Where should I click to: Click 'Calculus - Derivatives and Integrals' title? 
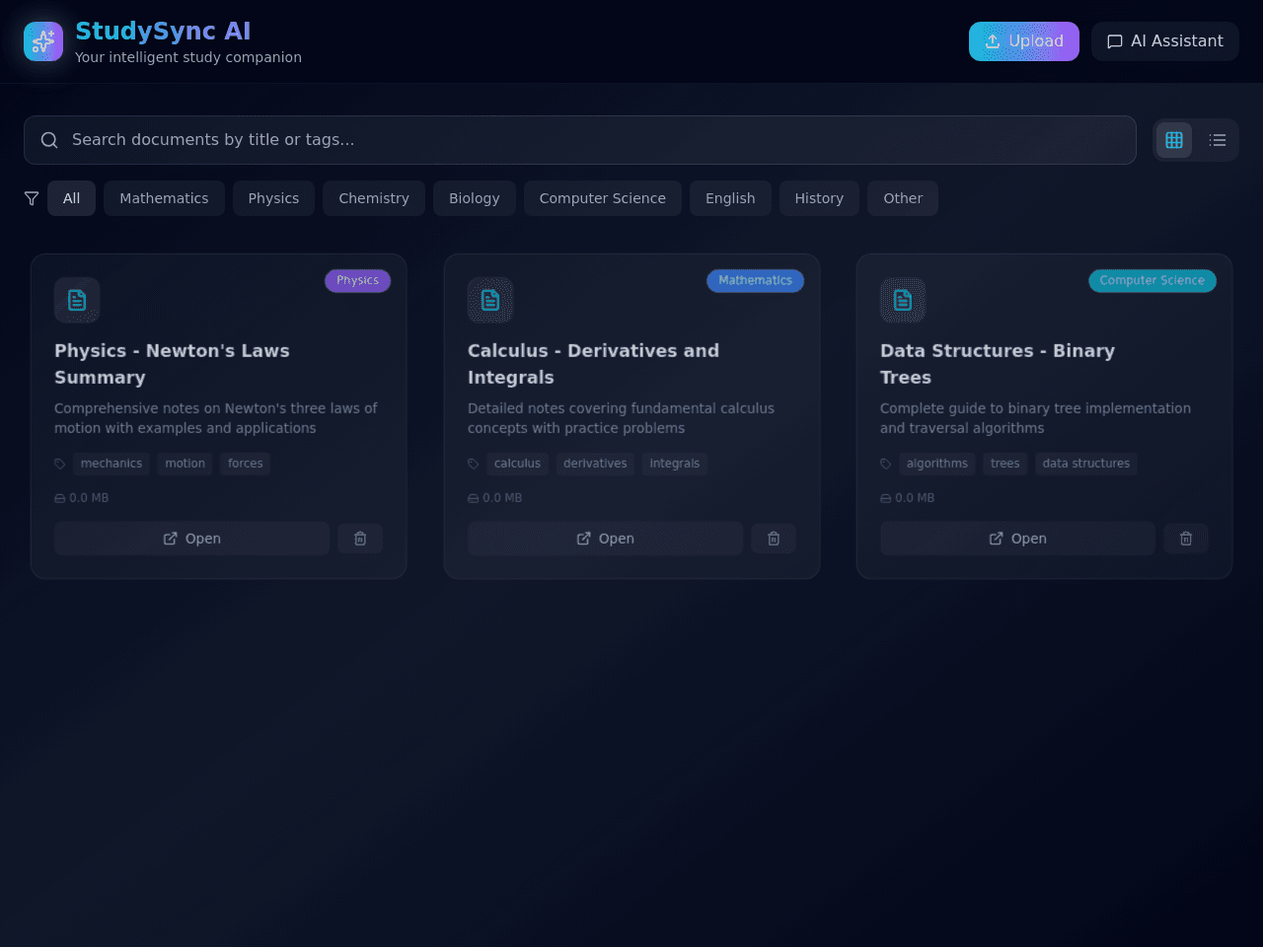[x=593, y=364]
